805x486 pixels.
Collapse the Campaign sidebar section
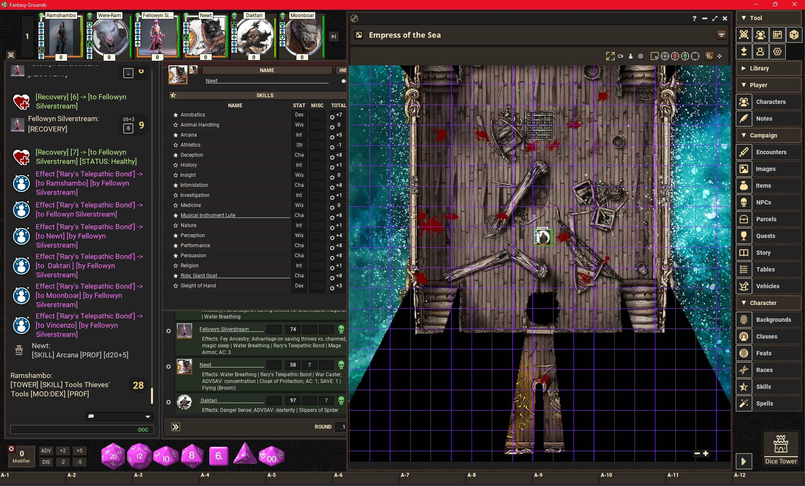click(x=769, y=135)
